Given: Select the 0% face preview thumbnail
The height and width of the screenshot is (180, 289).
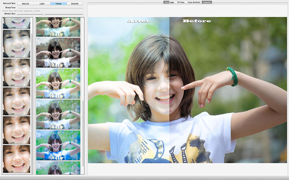Looking at the screenshot, I should pos(16,159).
